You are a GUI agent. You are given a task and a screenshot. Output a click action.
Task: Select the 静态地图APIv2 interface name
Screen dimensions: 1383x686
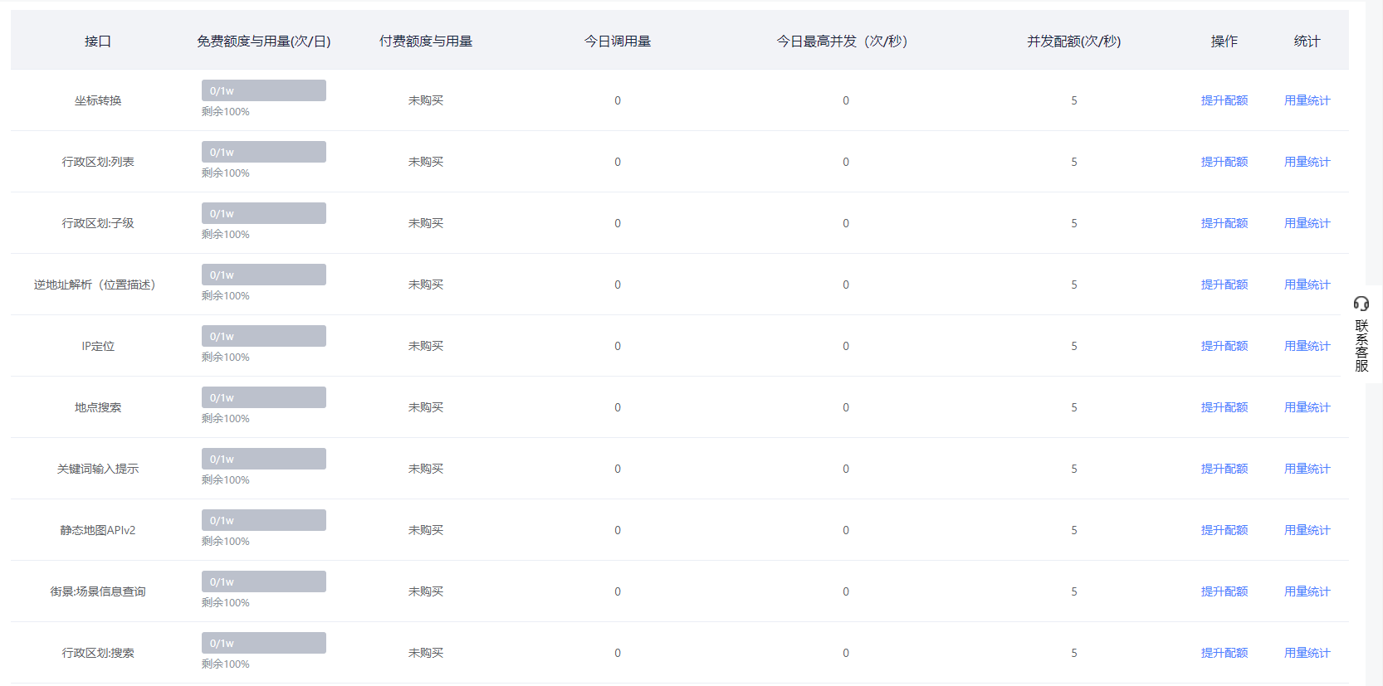(x=98, y=530)
